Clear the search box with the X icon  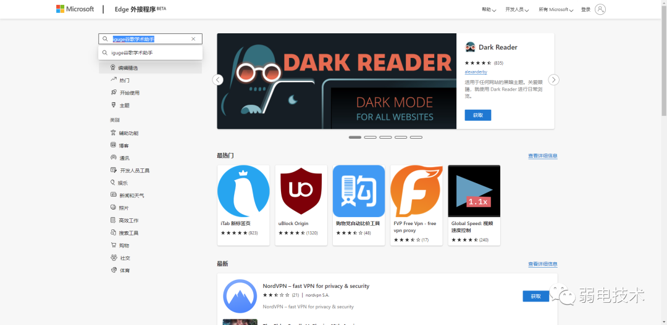pos(193,39)
